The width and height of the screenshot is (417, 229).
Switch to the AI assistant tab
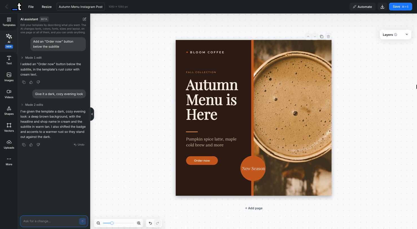pyautogui.click(x=9, y=41)
